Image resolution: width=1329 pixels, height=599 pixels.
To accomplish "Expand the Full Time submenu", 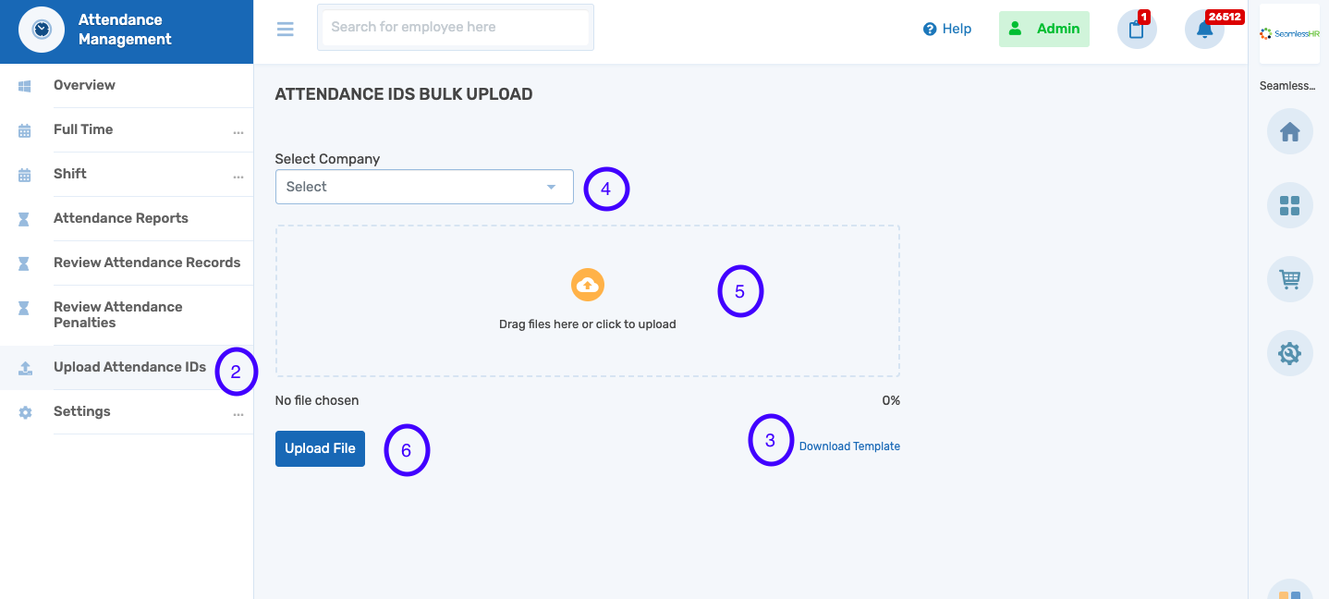I will coord(238,130).
